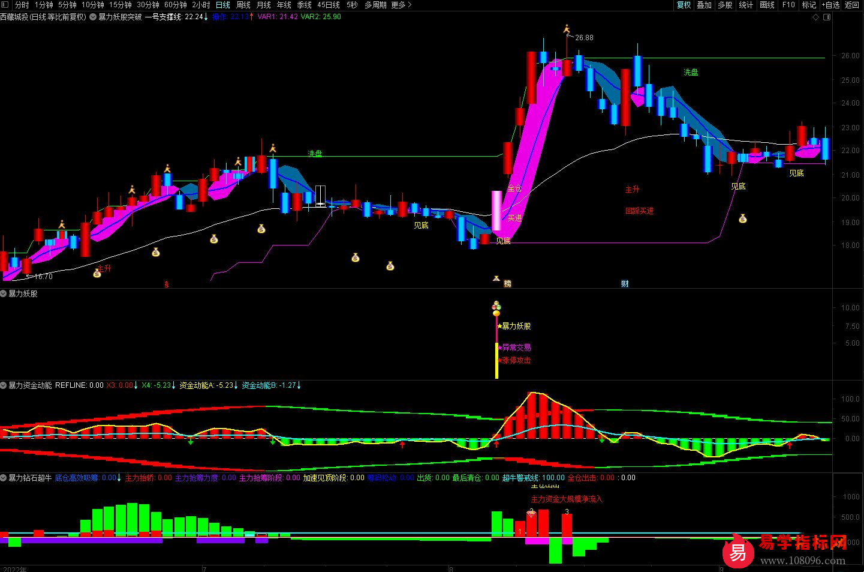The height and width of the screenshot is (572, 864).
Task: Expand the 暴力钻石超牛 panel dropdown
Action: pyautogui.click(x=4, y=478)
